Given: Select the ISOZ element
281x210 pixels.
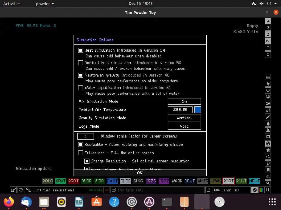Looking at the screenshot, I should tap(164, 181).
